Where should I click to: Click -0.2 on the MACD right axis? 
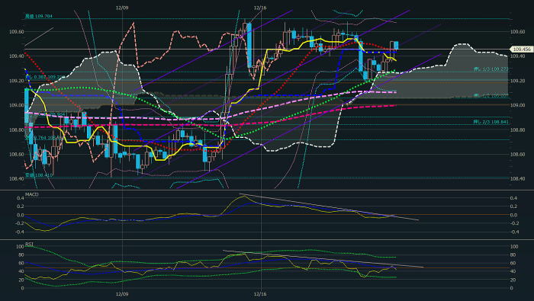(x=515, y=223)
